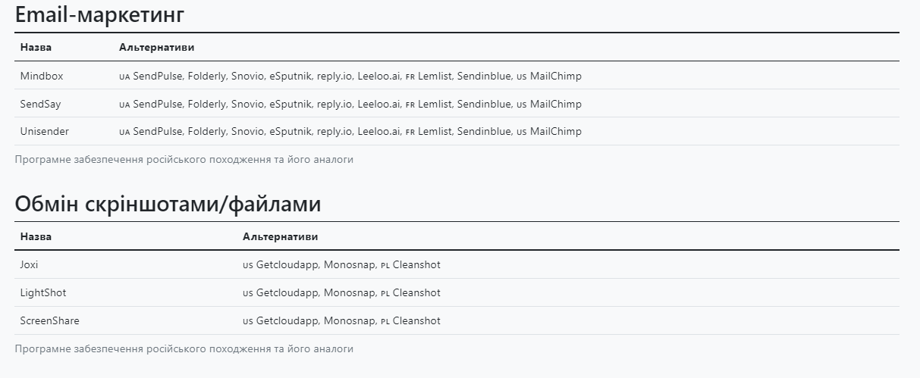Viewport: 920px width, 378px height.
Task: Click Getcloudapp in the ScreenShare row
Action: click(287, 320)
